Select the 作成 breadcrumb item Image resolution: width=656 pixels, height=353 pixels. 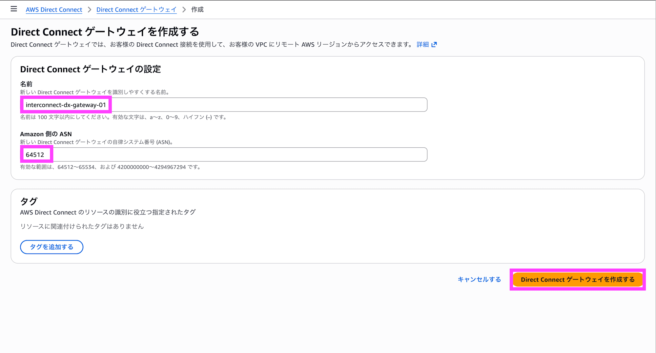197,10
